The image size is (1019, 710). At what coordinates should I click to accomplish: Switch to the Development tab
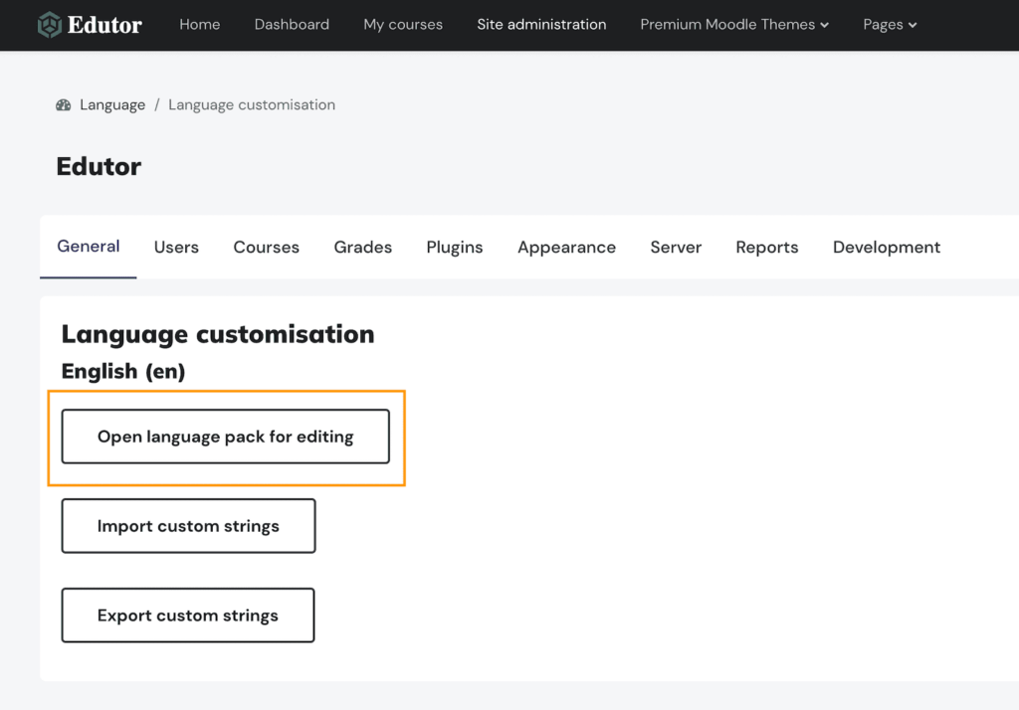(886, 247)
